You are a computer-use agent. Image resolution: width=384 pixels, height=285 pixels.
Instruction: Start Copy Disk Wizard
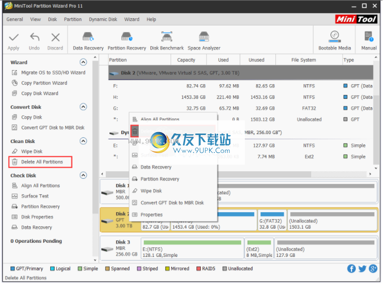point(39,94)
